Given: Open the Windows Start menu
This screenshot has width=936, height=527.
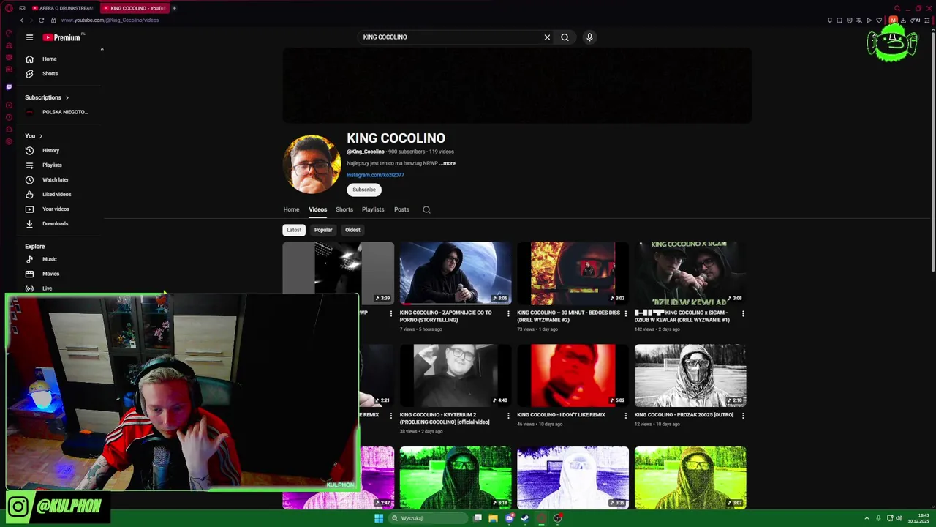Looking at the screenshot, I should [379, 518].
